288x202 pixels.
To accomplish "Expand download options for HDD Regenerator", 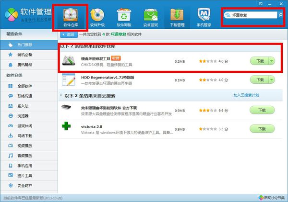I will [x=272, y=79].
